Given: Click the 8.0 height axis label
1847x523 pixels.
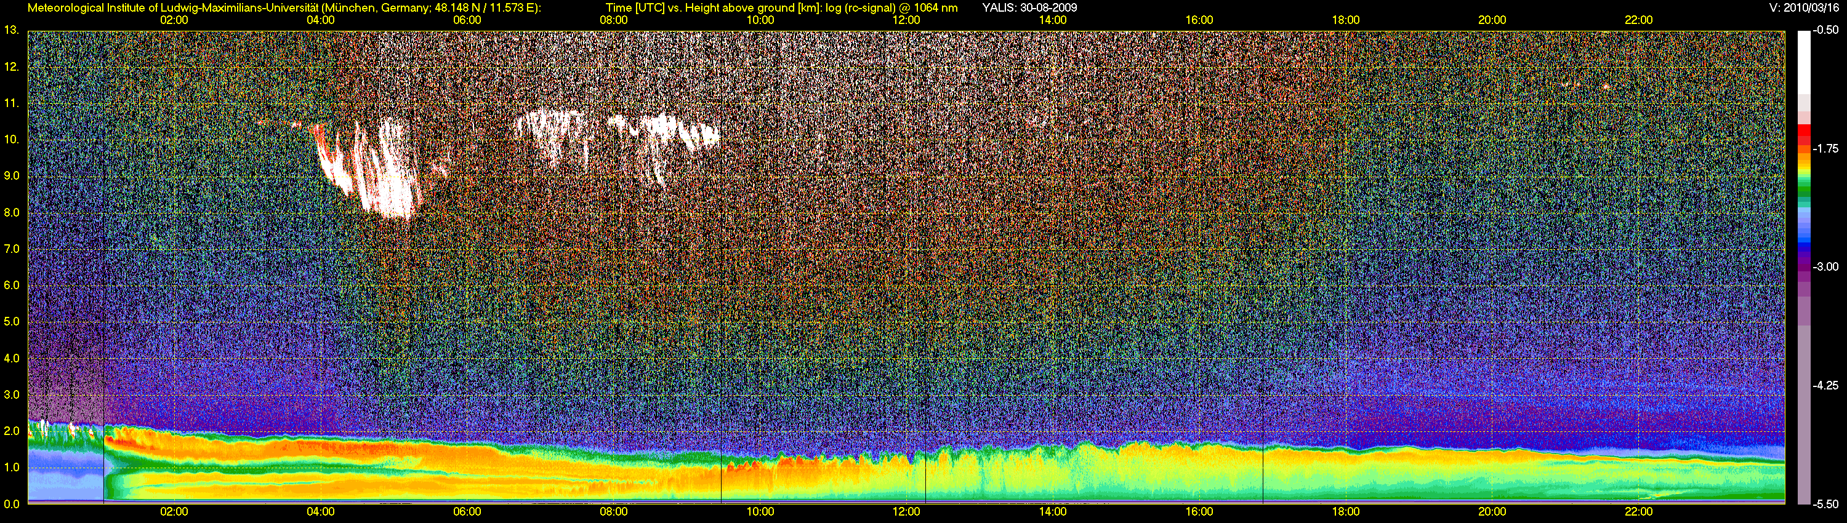Looking at the screenshot, I should [12, 212].
